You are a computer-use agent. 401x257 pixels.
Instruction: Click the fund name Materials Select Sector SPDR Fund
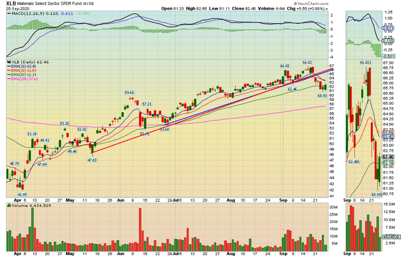[49, 4]
